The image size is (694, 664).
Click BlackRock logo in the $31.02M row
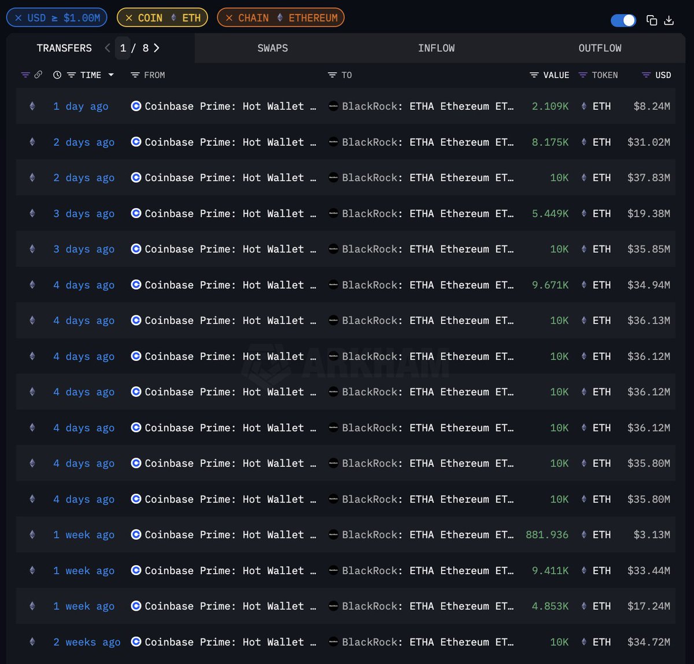333,142
